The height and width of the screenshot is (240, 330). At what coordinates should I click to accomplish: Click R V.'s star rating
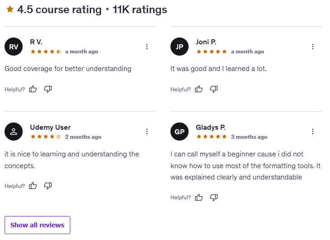(x=45, y=52)
